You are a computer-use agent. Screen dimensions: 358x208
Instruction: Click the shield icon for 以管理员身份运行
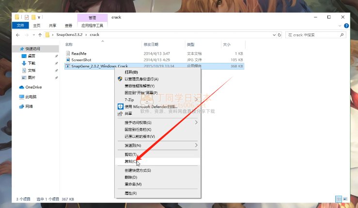click(120, 79)
